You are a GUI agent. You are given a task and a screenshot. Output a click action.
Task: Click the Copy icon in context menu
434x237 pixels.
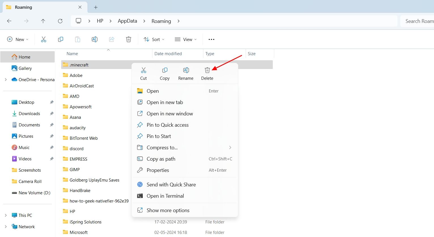[x=165, y=70]
